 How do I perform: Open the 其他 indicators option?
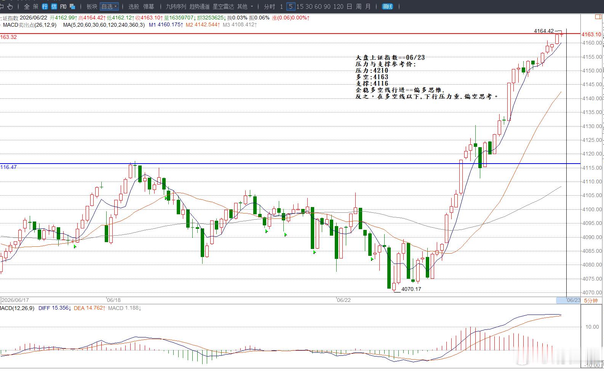[x=242, y=6]
